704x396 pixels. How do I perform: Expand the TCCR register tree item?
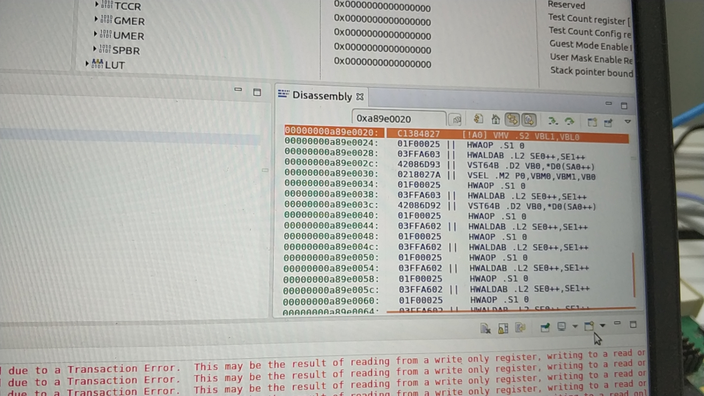[96, 4]
